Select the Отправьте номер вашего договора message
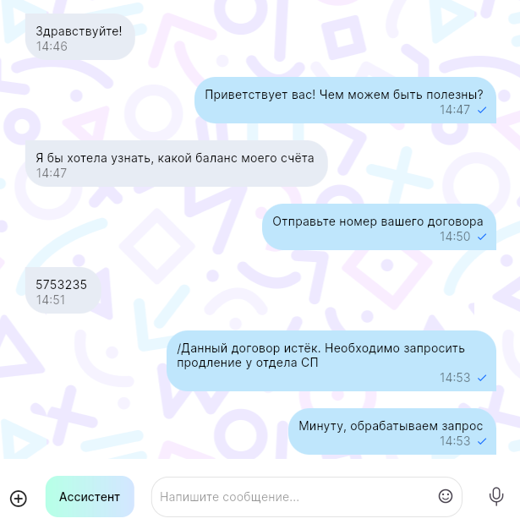This screenshot has width=520, height=524. [x=379, y=227]
